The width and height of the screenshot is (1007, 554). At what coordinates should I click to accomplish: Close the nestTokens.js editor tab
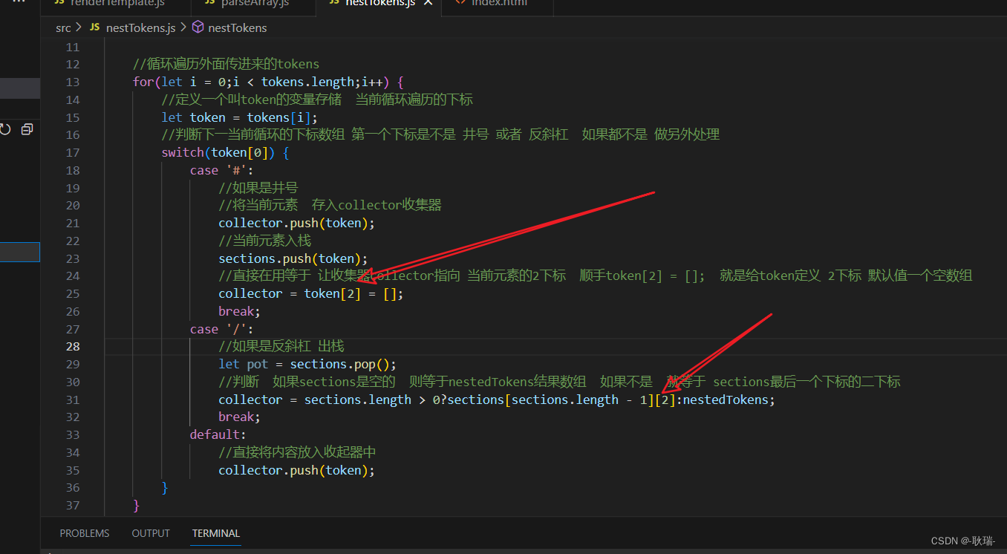pos(428,3)
